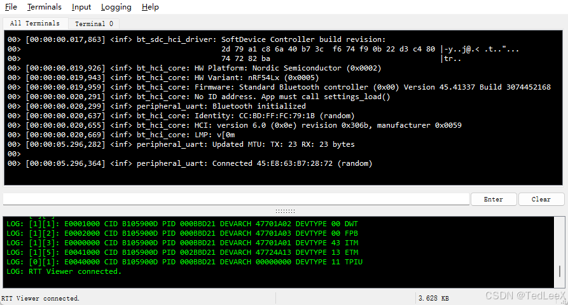Open the Terminals menu
This screenshot has width=568, height=305.
[x=44, y=7]
